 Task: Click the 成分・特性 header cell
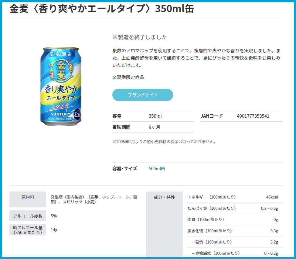[164, 224]
